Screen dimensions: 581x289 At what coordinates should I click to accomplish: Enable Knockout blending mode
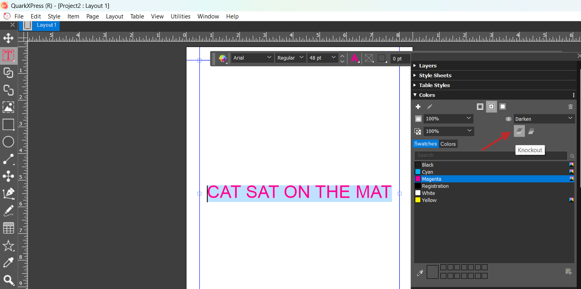pos(519,131)
